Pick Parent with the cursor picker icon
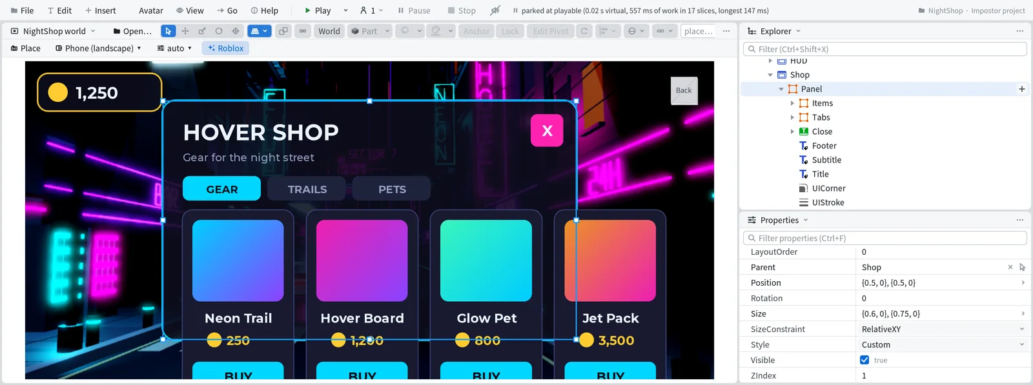1033x385 pixels. (1023, 267)
